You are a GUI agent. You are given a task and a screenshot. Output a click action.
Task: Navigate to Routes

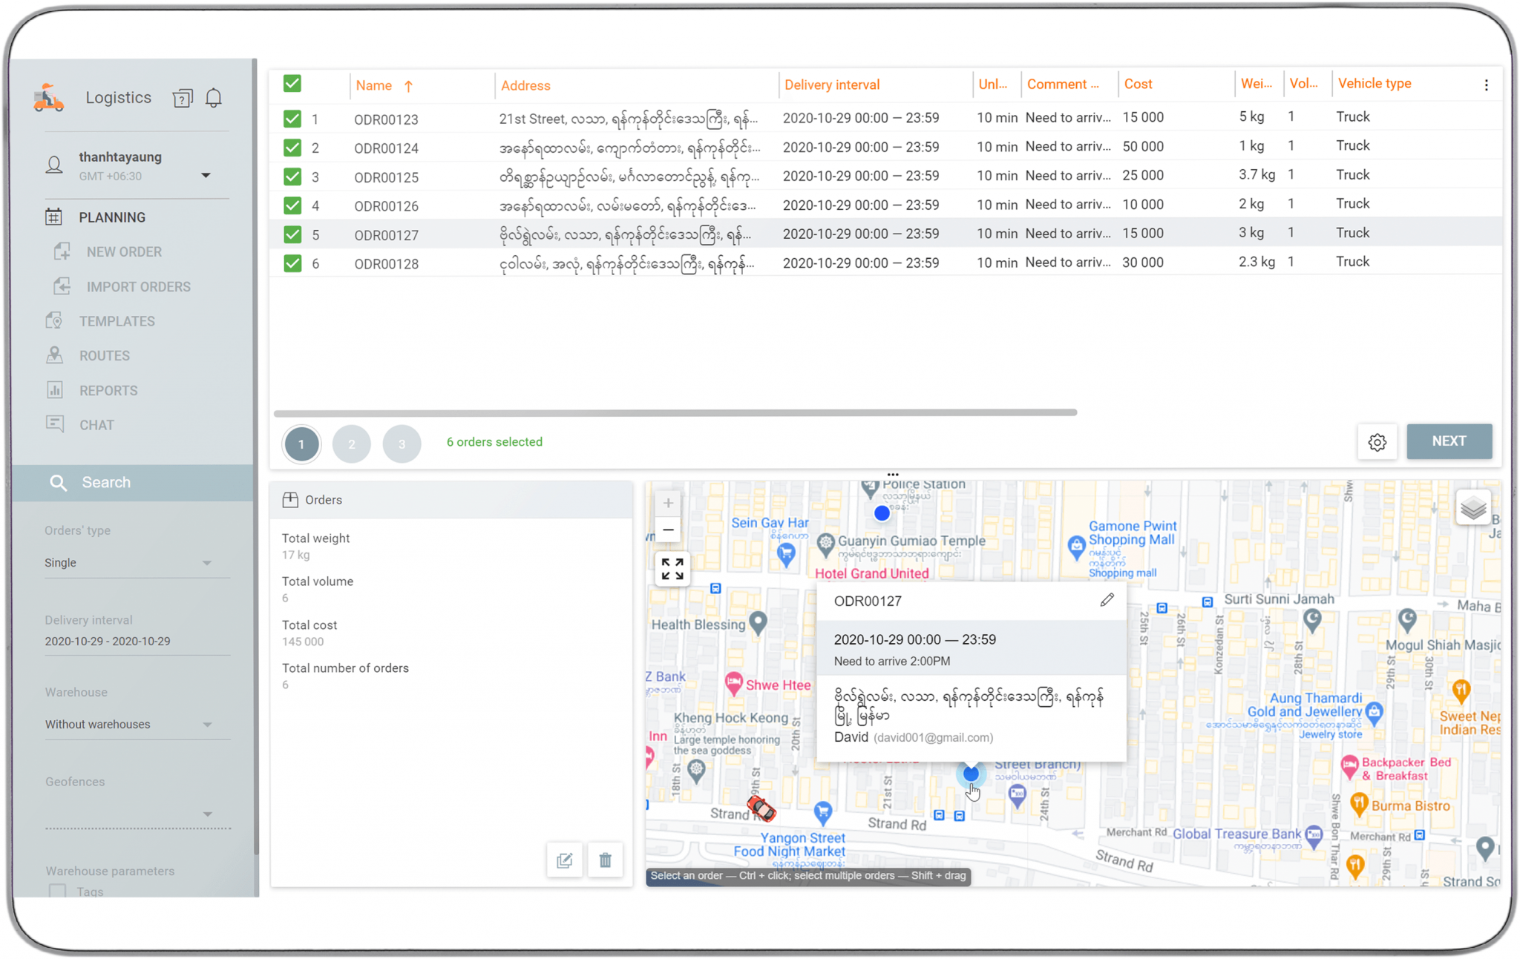pyautogui.click(x=104, y=355)
